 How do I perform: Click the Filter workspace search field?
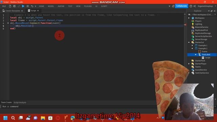(202, 15)
